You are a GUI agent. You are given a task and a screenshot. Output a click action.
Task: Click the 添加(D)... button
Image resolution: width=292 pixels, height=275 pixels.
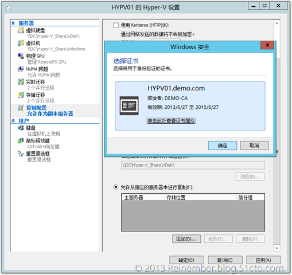tap(186, 239)
